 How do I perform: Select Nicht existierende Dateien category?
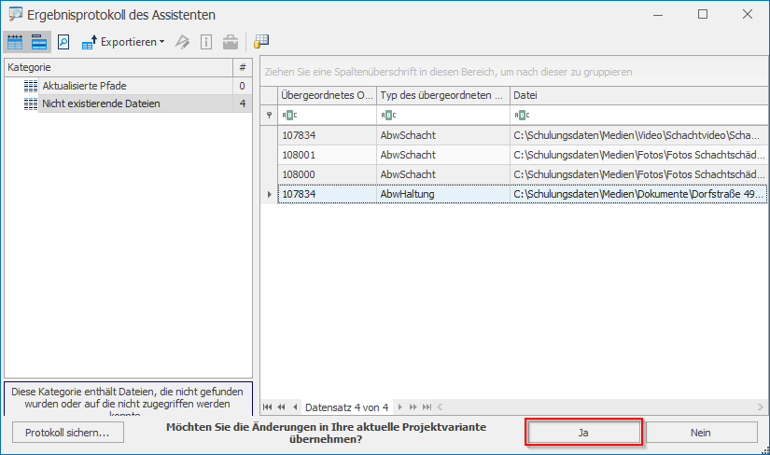tap(100, 103)
